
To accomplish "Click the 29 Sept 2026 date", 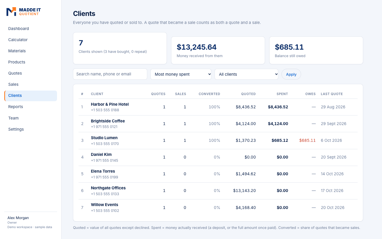I will click(x=334, y=124).
